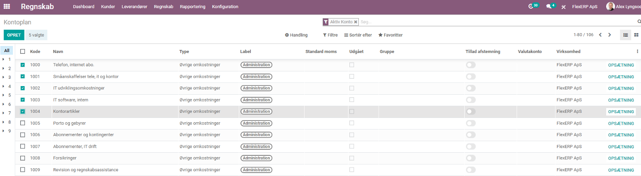The image size is (641, 176).
Task: Click the OPRET button
Action: coord(14,35)
